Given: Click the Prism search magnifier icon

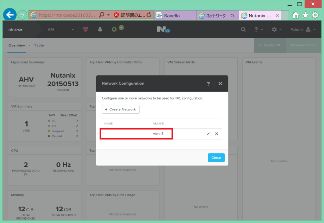Looking at the screenshot, I should (243, 29).
